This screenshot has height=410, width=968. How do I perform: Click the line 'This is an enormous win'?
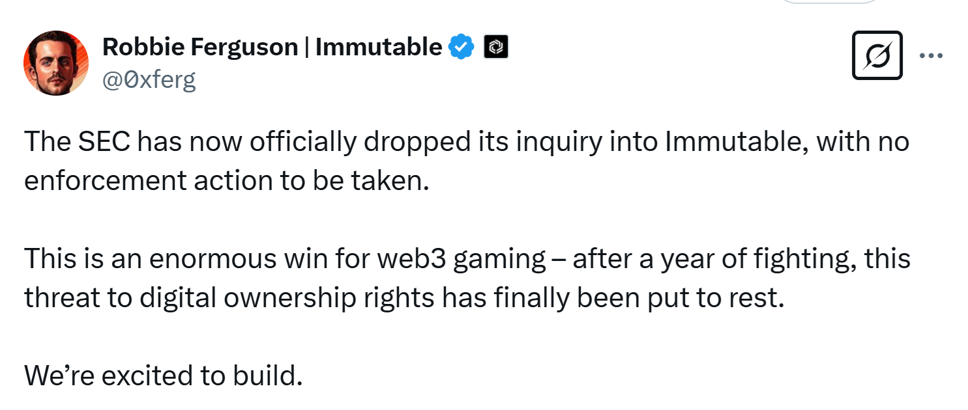[x=467, y=259]
